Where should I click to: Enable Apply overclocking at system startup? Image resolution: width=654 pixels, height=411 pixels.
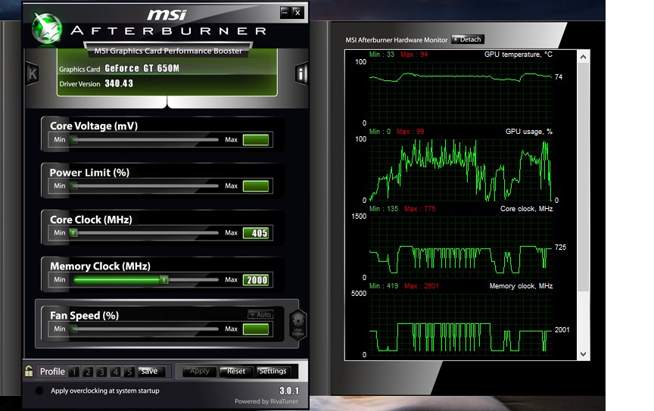click(x=39, y=391)
